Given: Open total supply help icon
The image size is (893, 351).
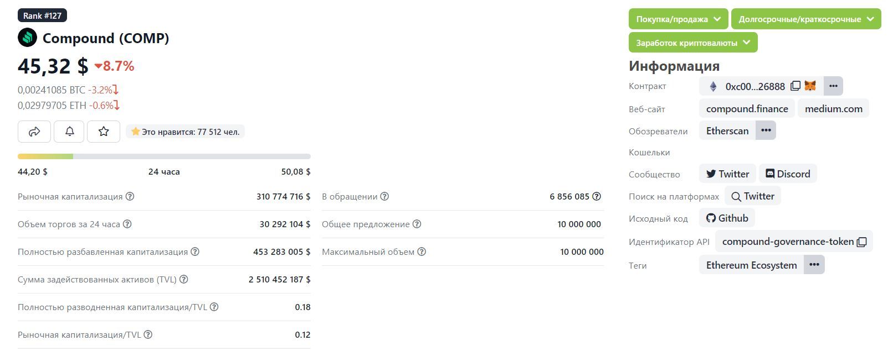Looking at the screenshot, I should 417,224.
